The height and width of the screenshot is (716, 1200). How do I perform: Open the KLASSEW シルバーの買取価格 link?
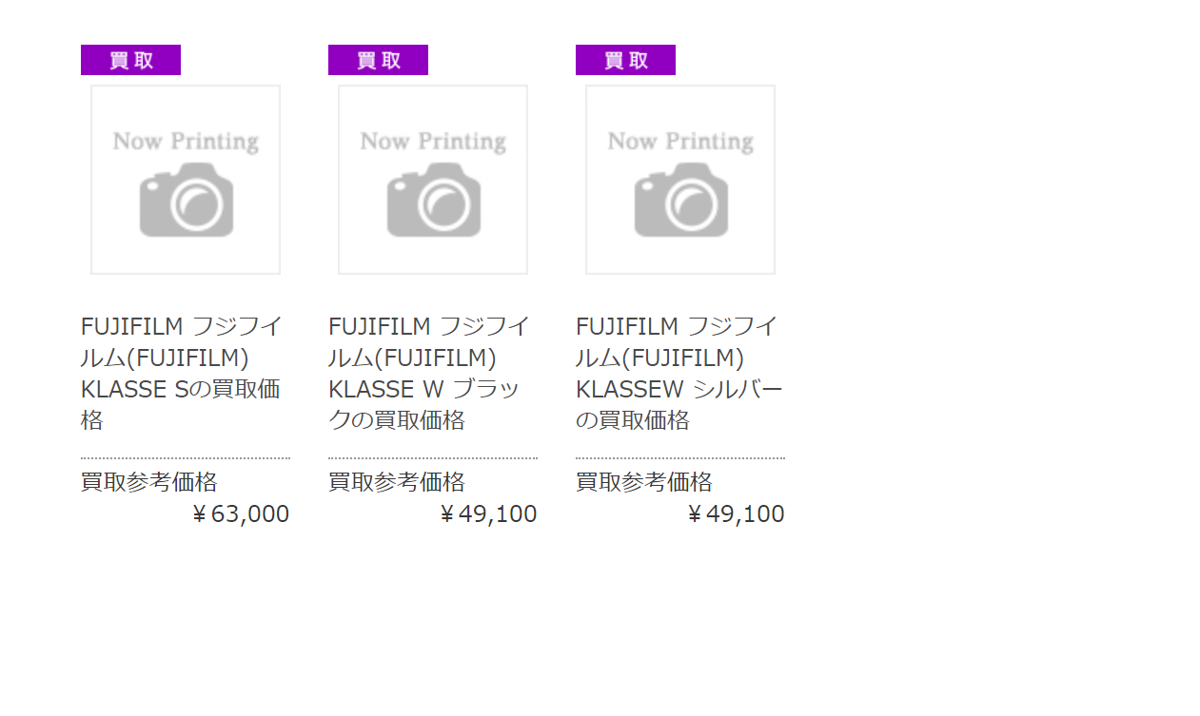point(679,373)
